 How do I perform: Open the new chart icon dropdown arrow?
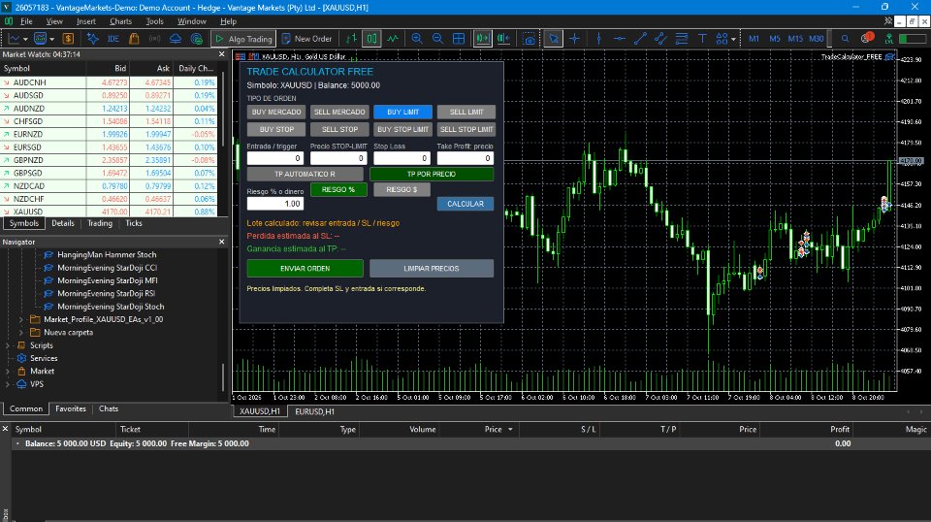(25, 39)
